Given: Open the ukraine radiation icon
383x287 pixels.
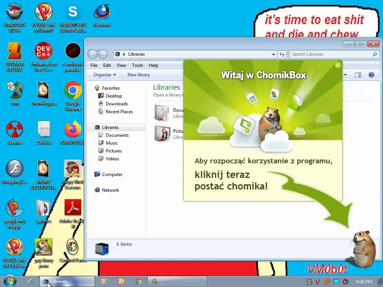Looking at the screenshot, I should tap(15, 133).
